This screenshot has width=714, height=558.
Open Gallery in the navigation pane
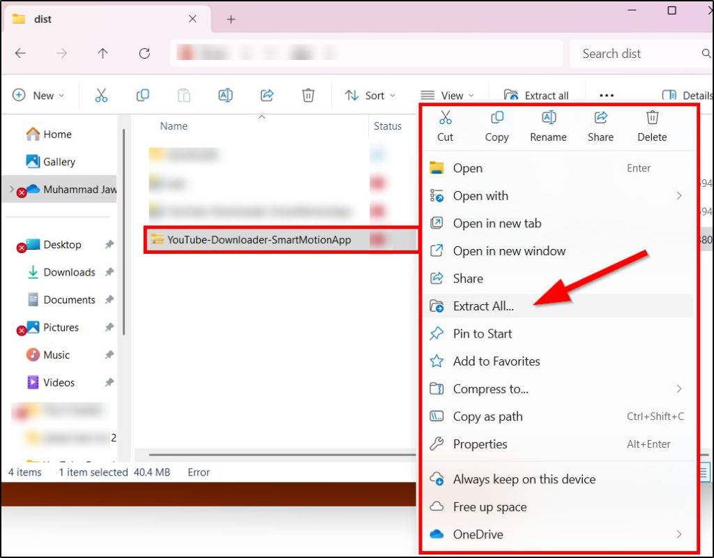pos(50,162)
